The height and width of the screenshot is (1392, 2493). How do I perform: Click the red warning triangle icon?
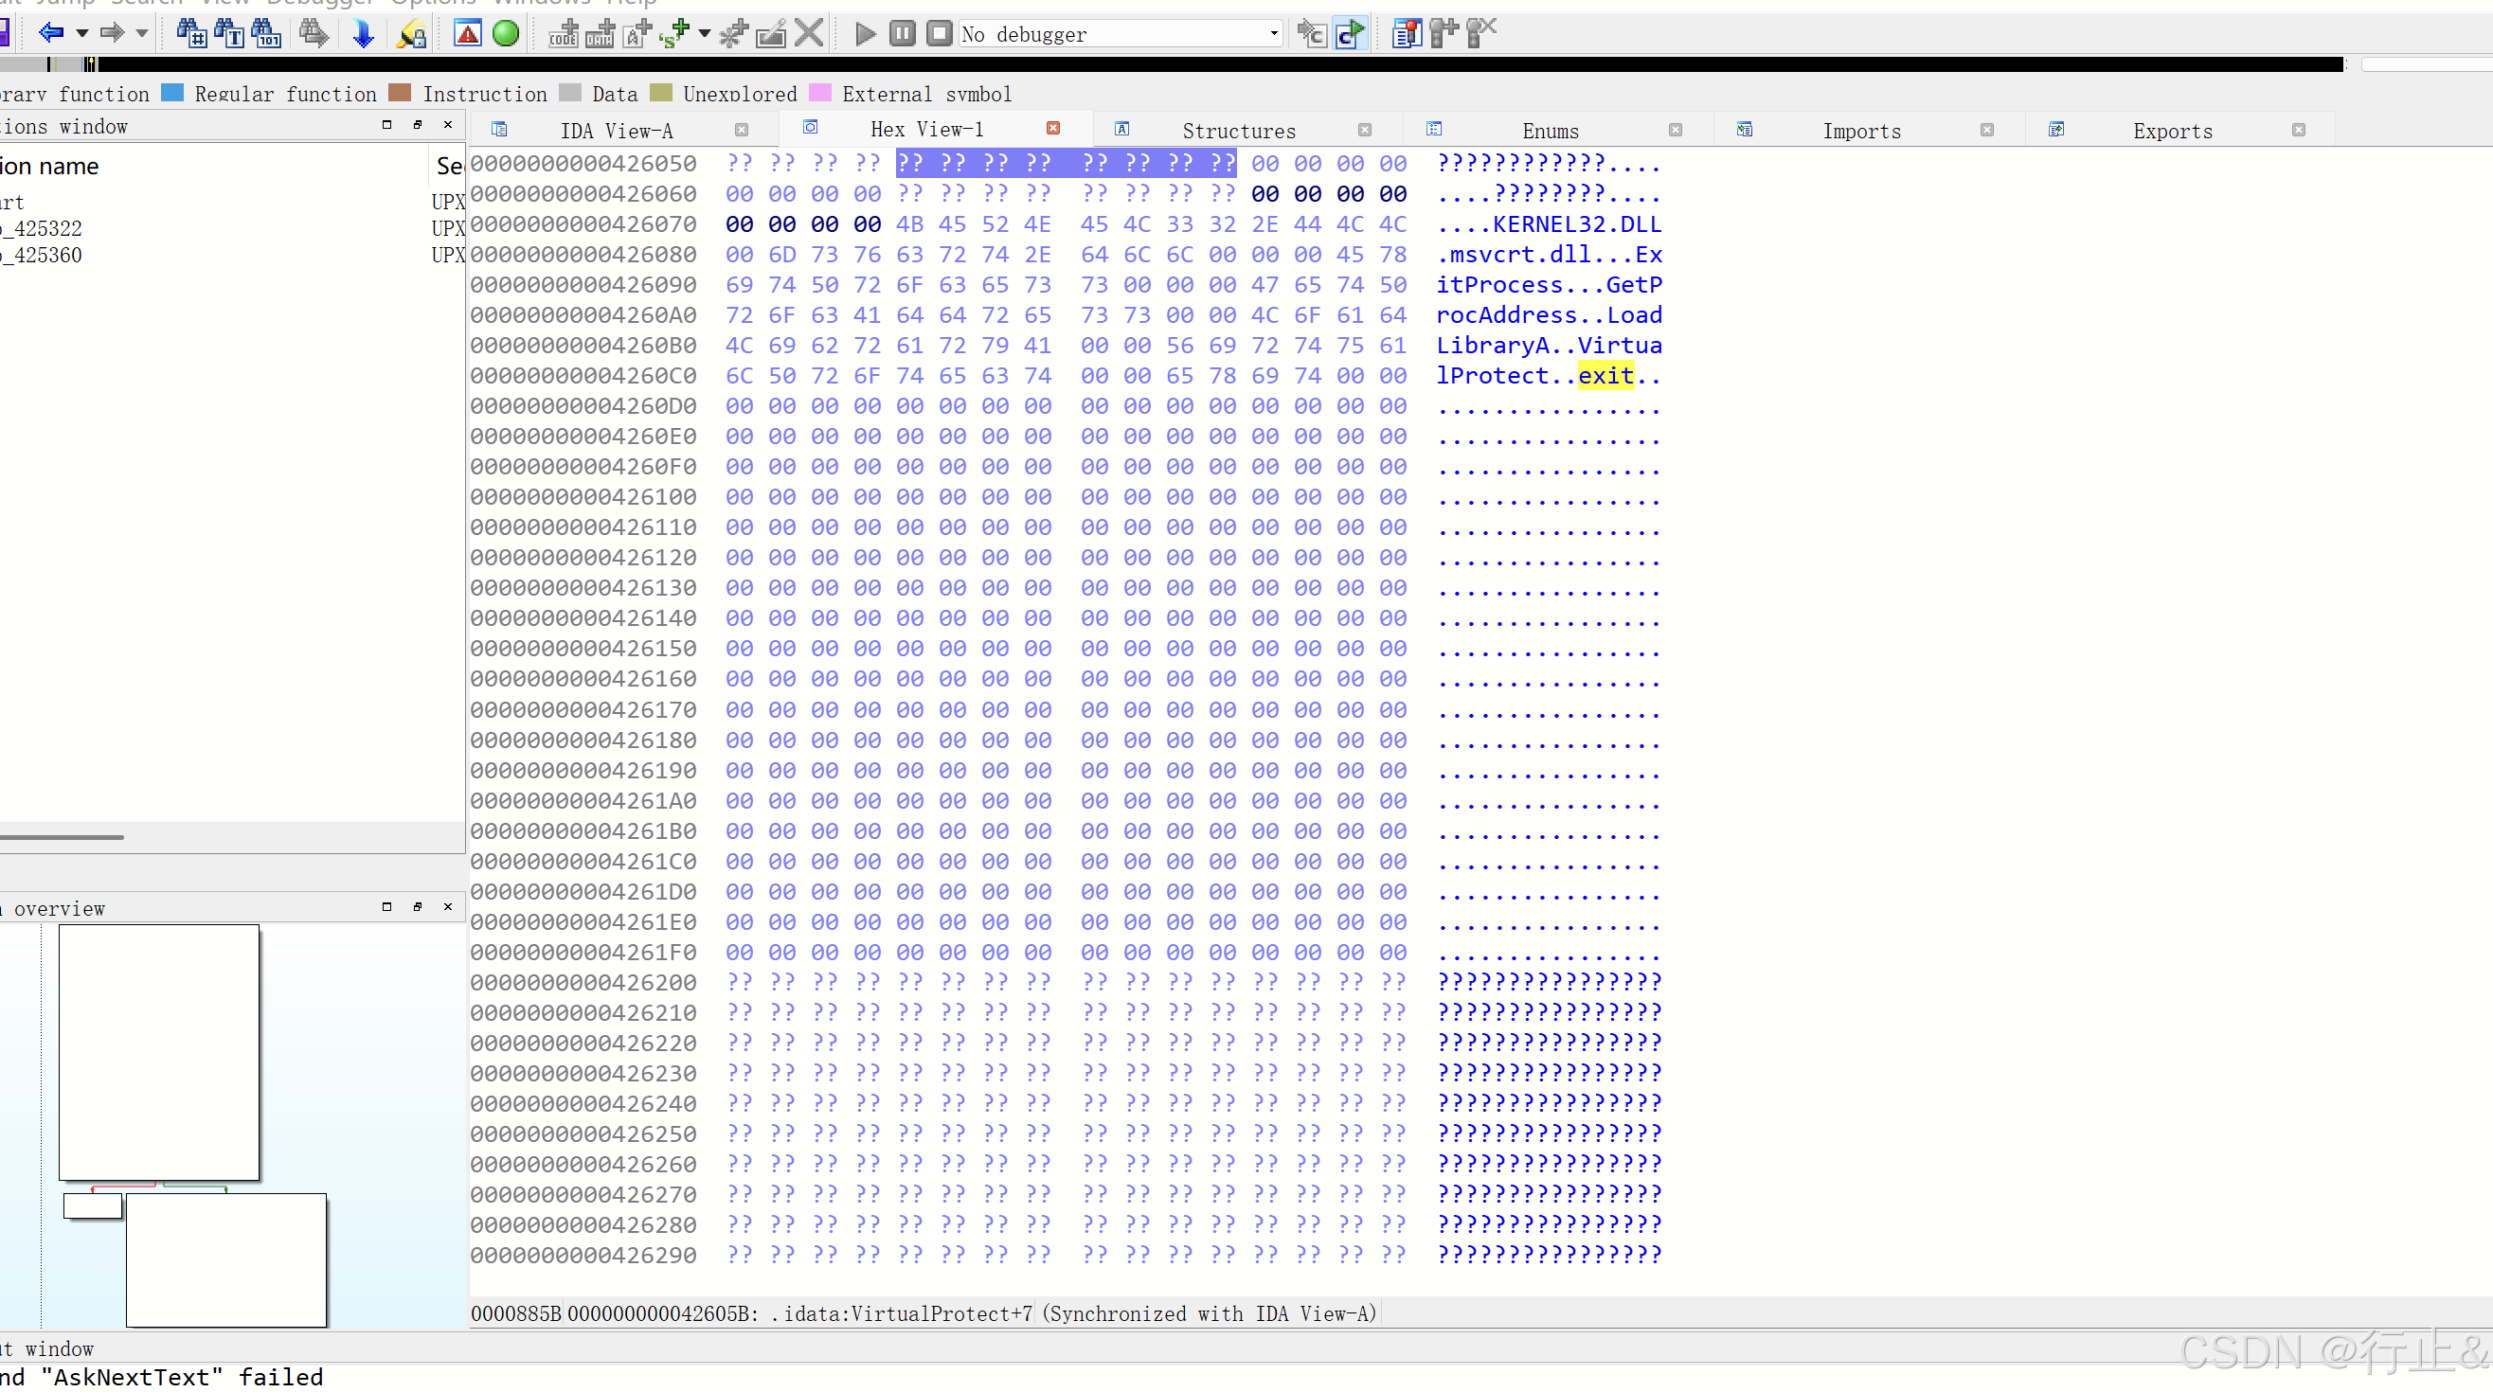tap(468, 34)
